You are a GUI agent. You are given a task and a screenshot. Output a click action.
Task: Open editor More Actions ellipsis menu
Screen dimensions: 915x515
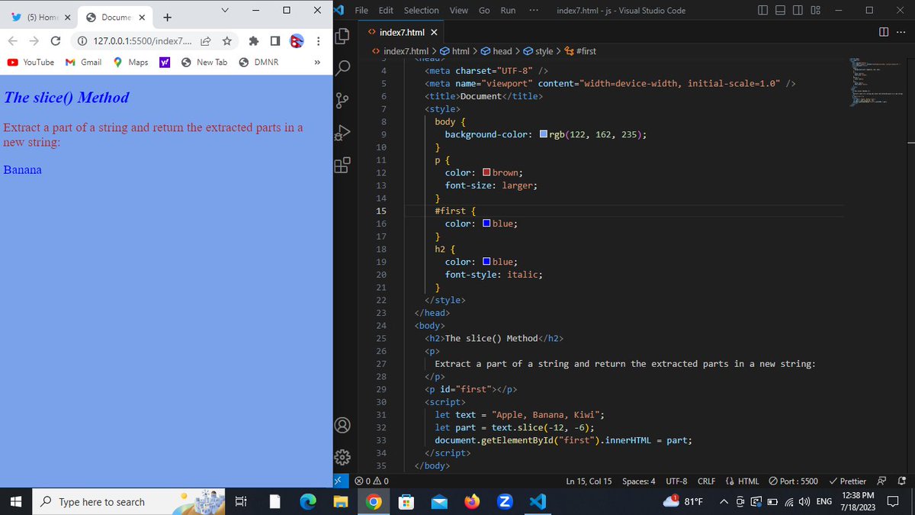[901, 32]
